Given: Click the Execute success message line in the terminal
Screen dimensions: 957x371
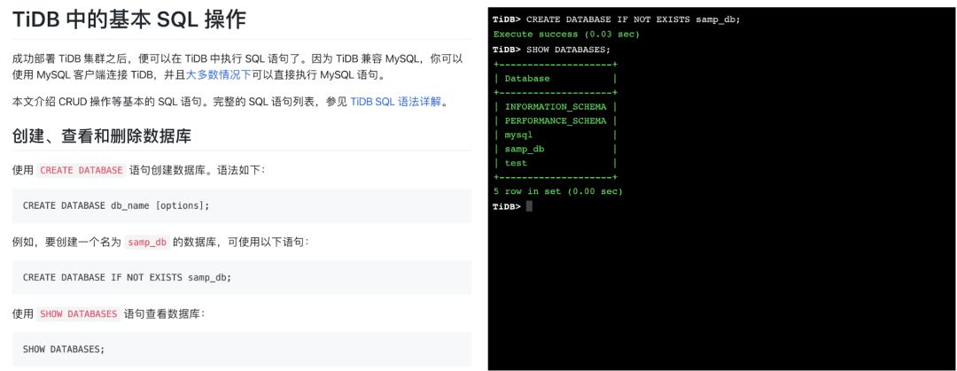Looking at the screenshot, I should point(565,35).
